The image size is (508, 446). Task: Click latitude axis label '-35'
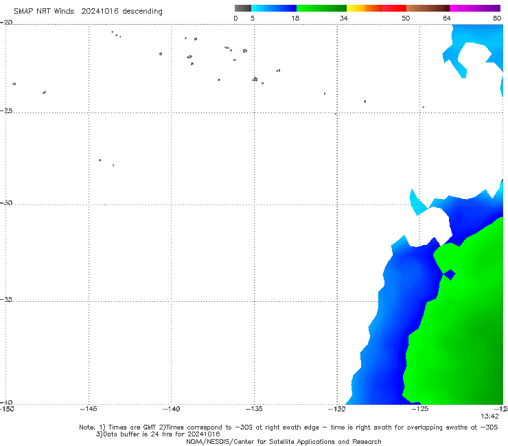[x=6, y=300]
